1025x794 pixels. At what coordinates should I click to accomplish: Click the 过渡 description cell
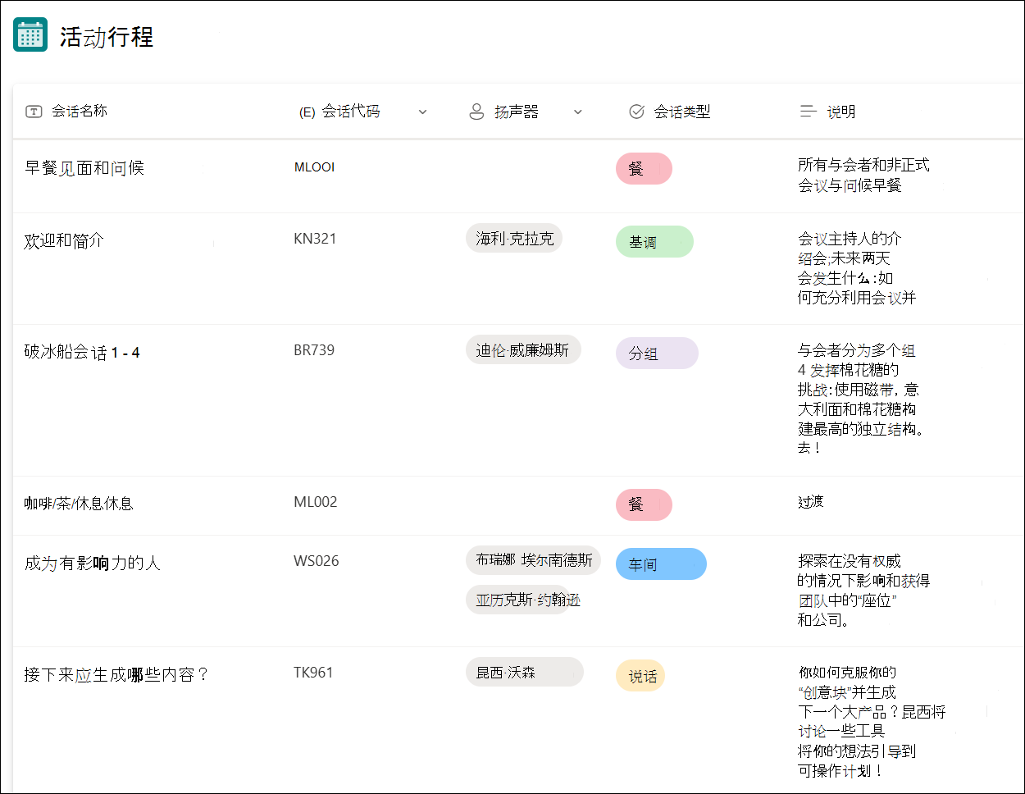tap(811, 502)
